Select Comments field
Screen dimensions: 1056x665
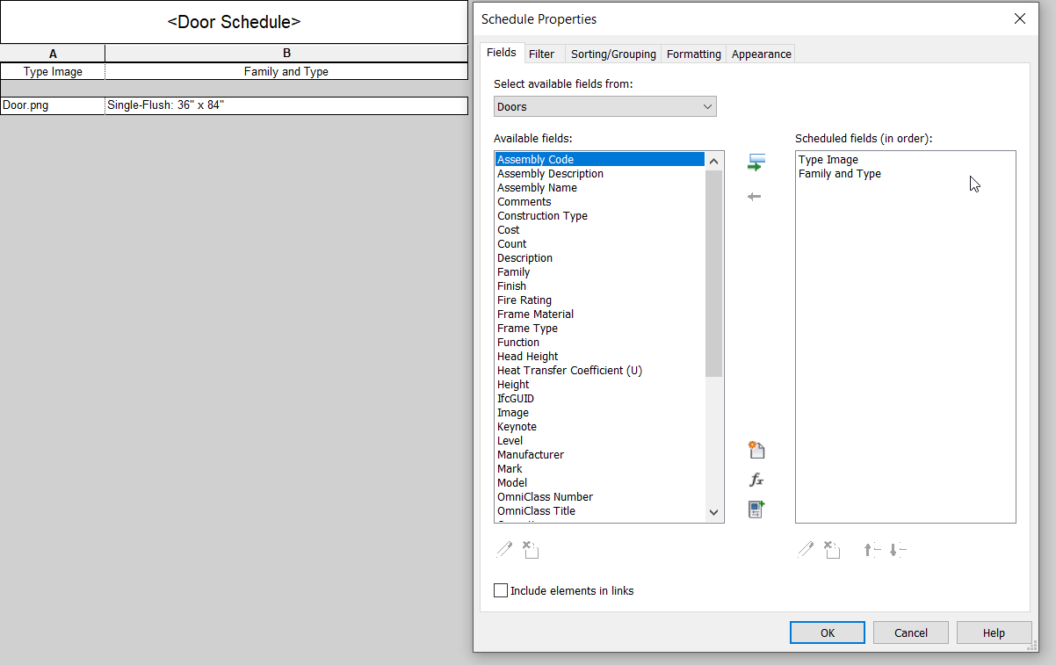point(600,202)
